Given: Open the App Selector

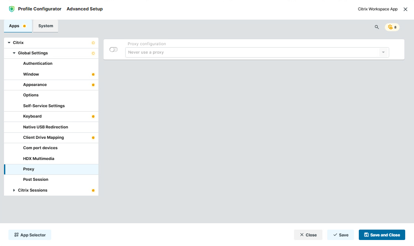Looking at the screenshot, I should [30, 235].
